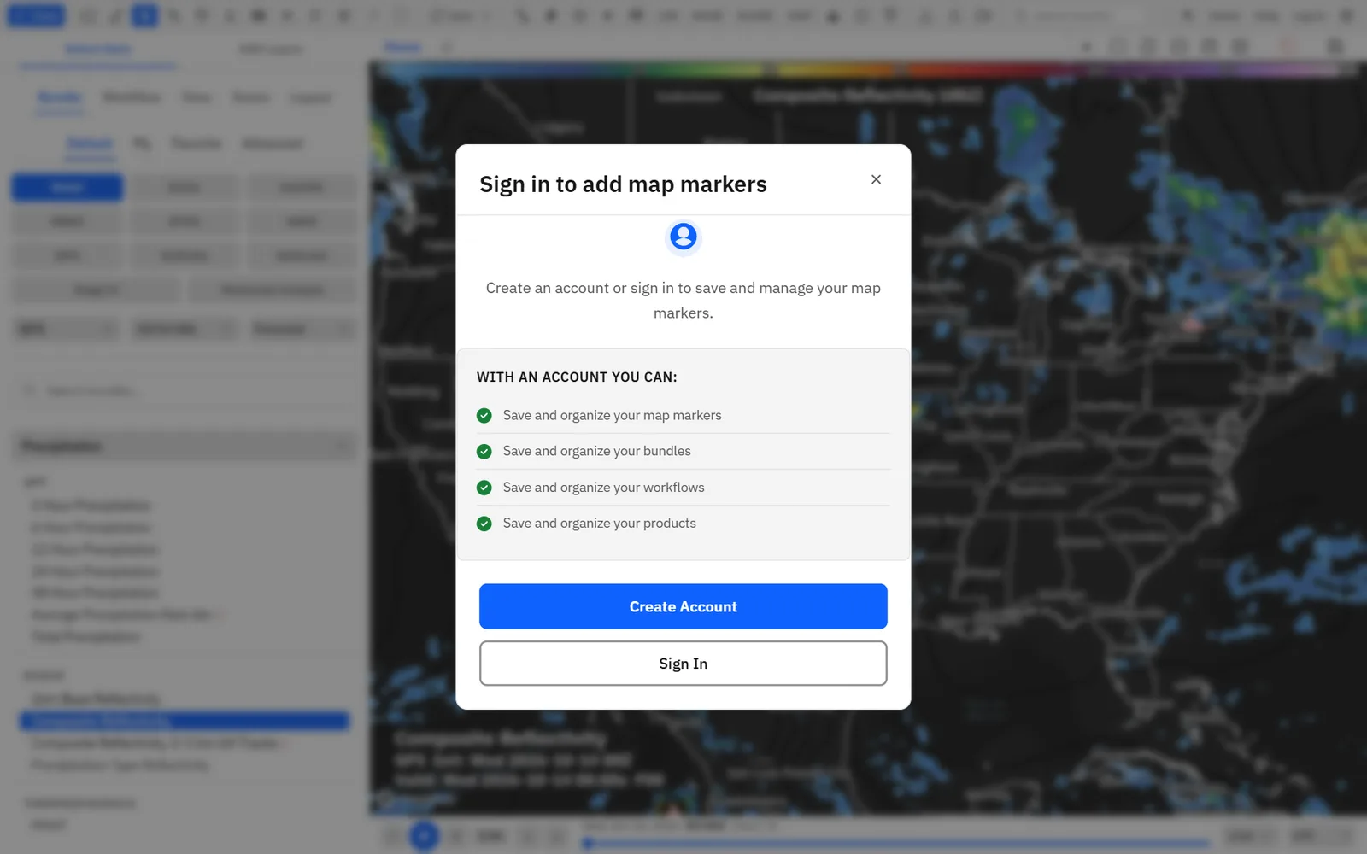The image size is (1367, 854).
Task: Click the green check beside bundles
Action: (484, 452)
